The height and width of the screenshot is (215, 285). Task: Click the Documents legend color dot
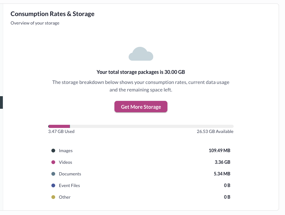53,174
